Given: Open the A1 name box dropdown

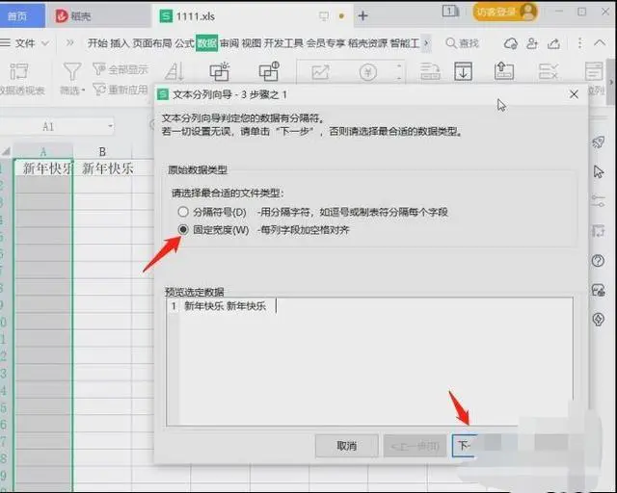Looking at the screenshot, I should pyautogui.click(x=110, y=127).
